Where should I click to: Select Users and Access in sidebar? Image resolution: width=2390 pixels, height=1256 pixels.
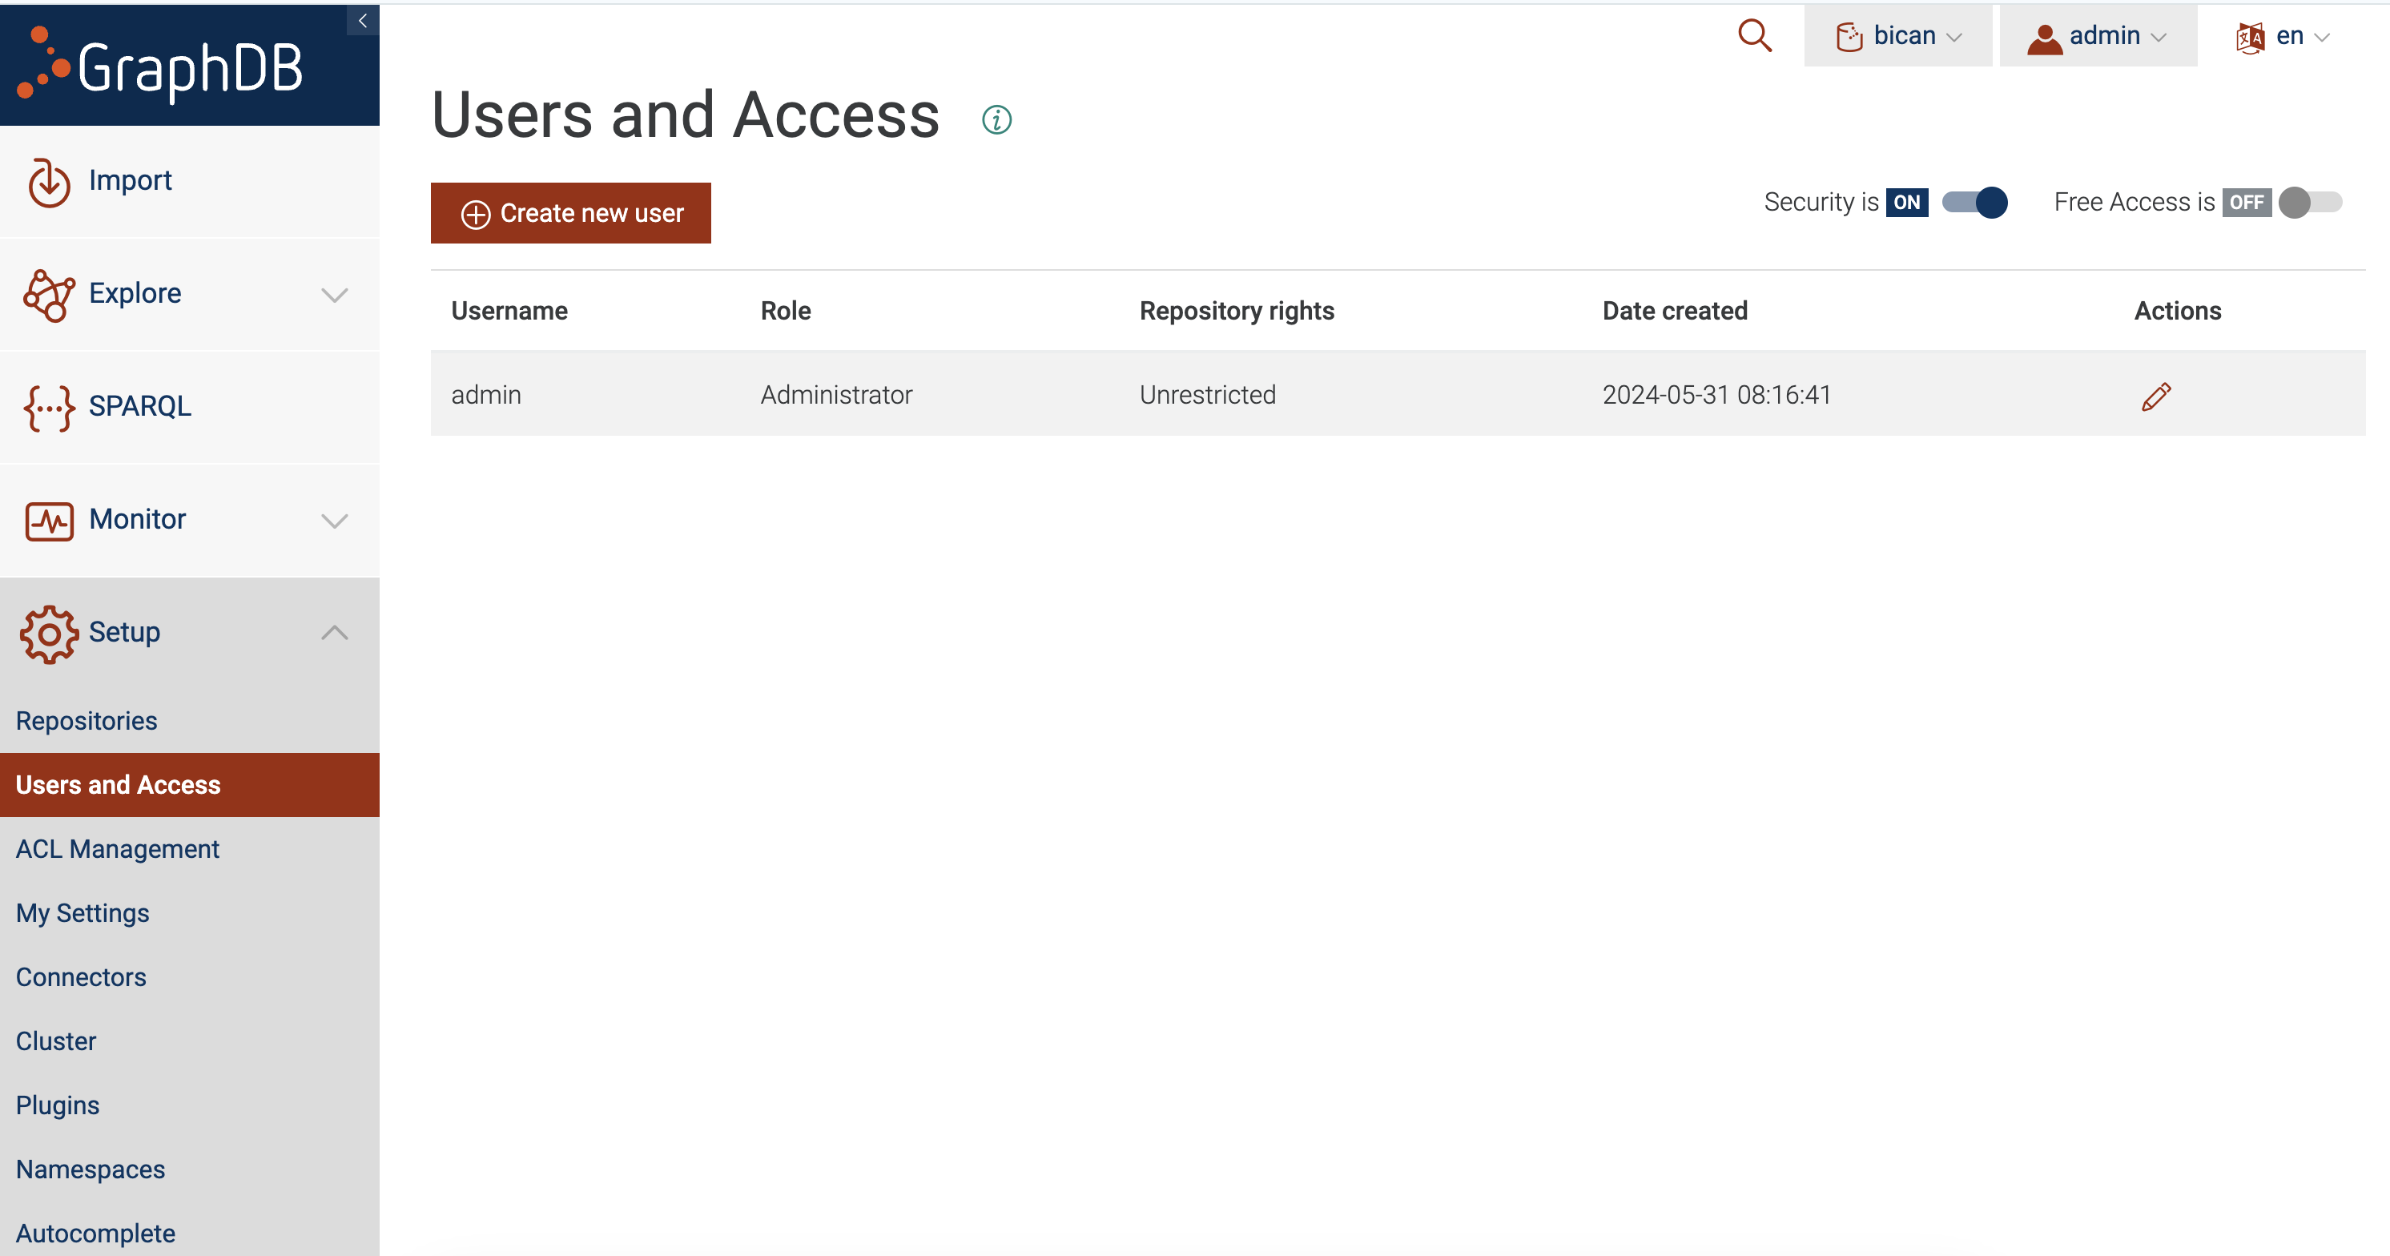[189, 785]
